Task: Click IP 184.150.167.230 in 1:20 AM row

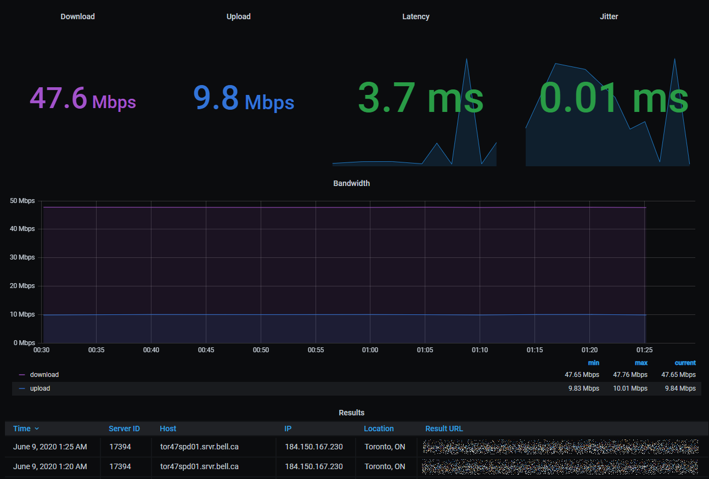Action: coord(314,466)
